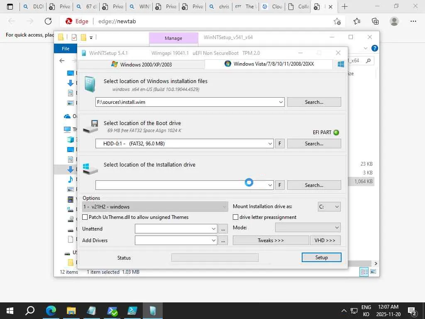Expand the File Explorer ribbon chevron
425x319 pixels.
[365, 48]
